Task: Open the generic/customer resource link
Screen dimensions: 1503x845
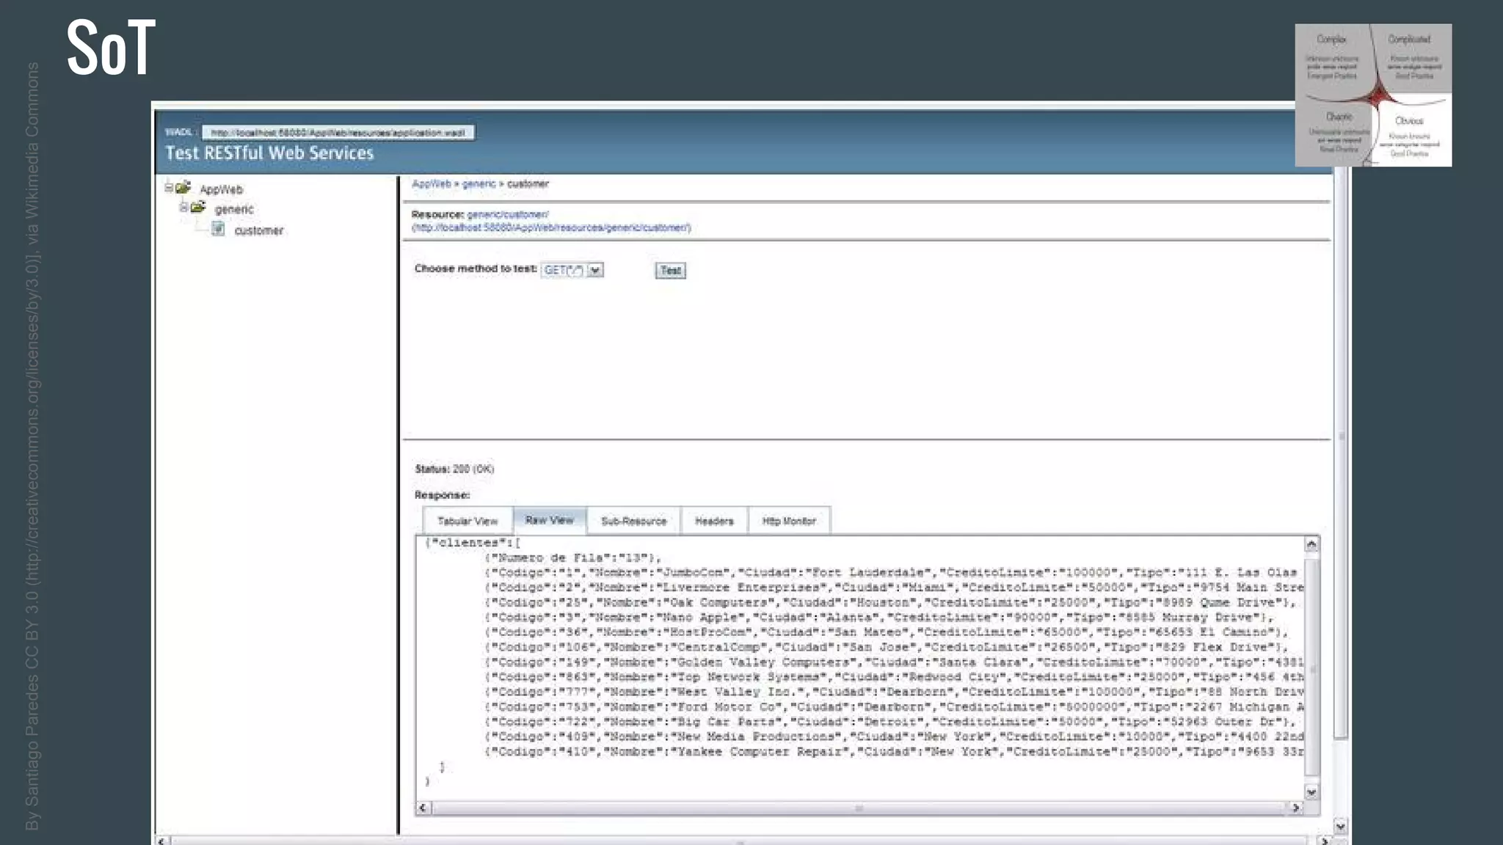Action: click(x=508, y=215)
